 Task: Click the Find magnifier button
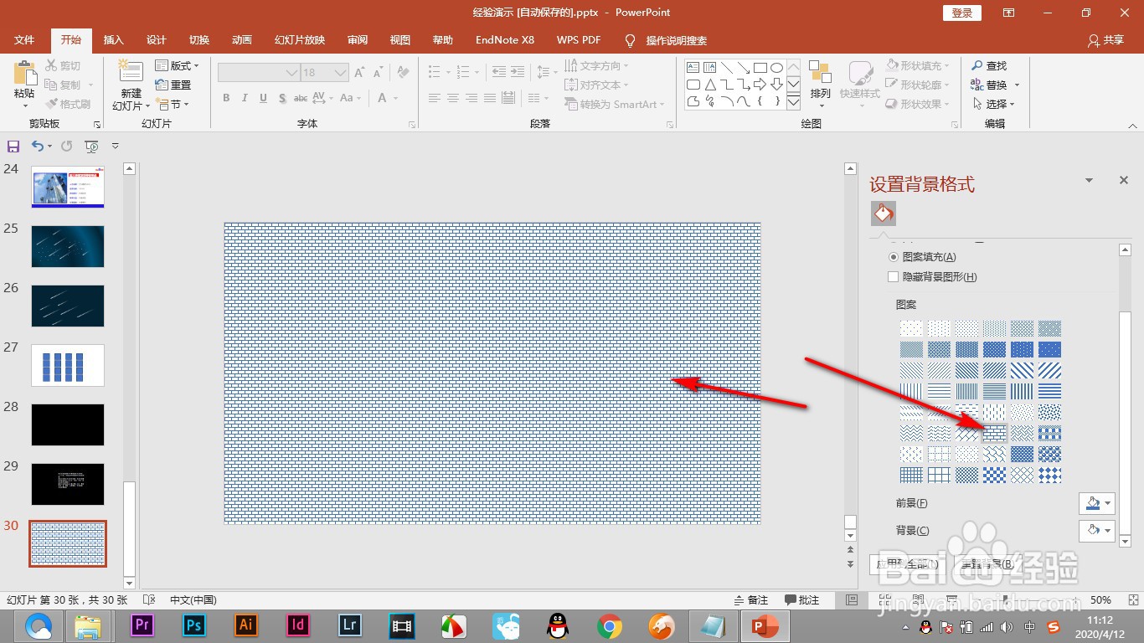tap(989, 65)
